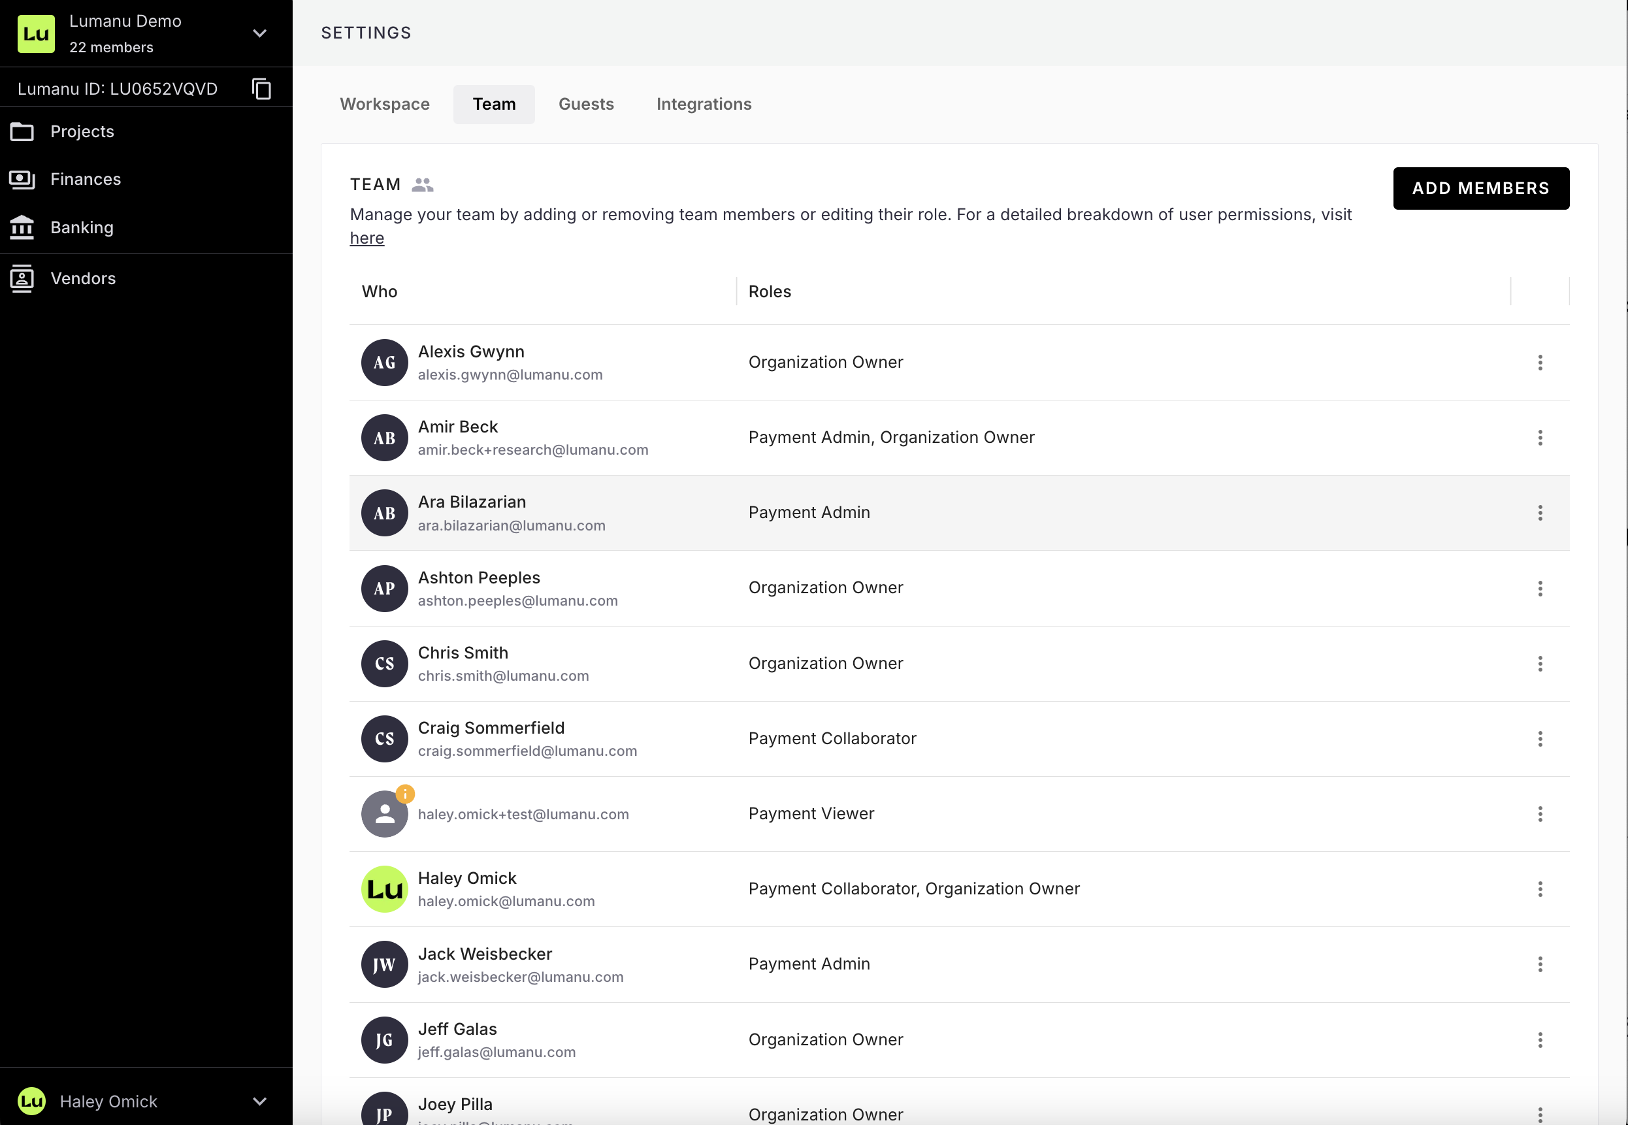Viewport: 1628px width, 1125px height.
Task: Switch to the Guests tab
Action: (x=585, y=105)
